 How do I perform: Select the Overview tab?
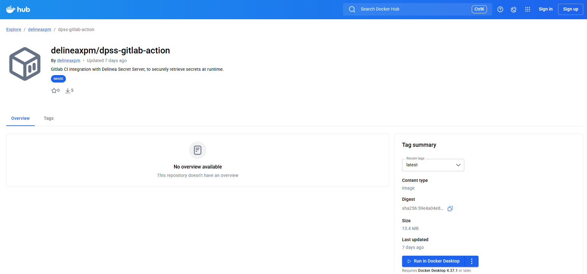(x=21, y=118)
